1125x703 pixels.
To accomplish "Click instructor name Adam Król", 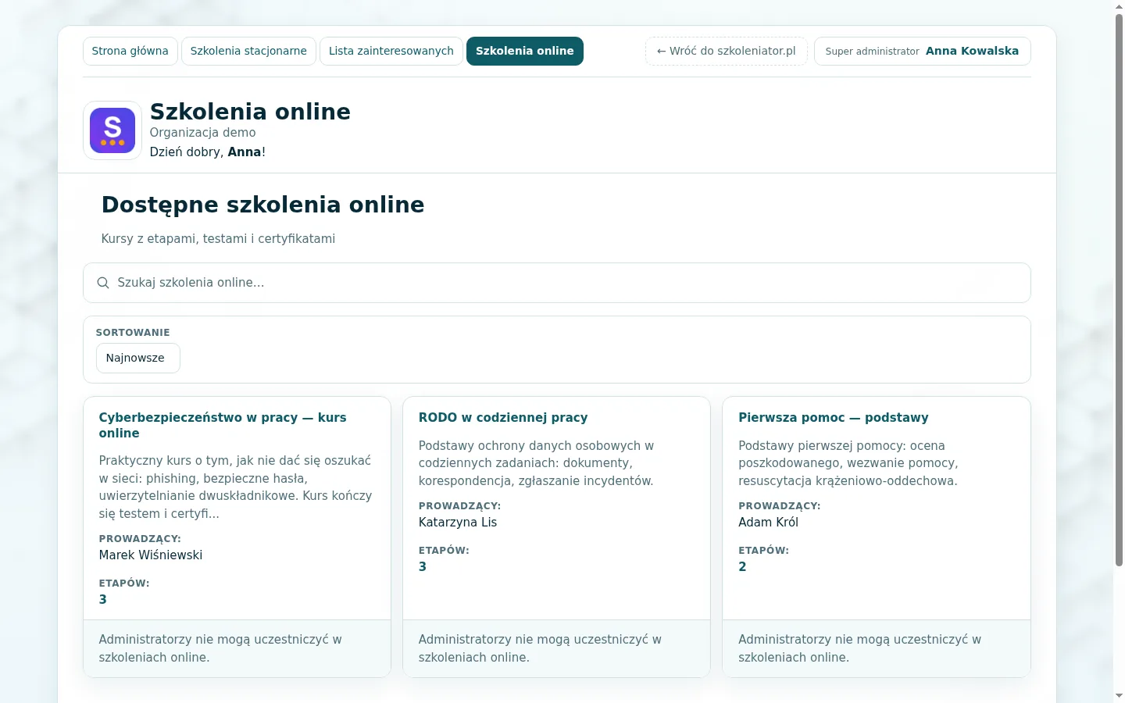I will click(x=769, y=522).
